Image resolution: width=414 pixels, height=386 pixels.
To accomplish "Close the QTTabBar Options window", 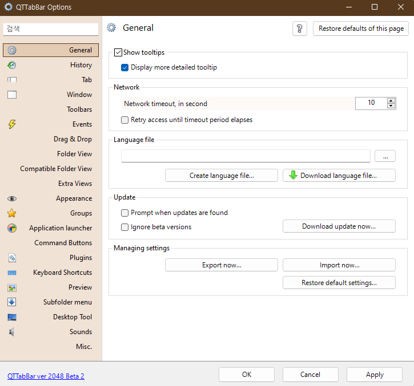I will click(x=401, y=7).
